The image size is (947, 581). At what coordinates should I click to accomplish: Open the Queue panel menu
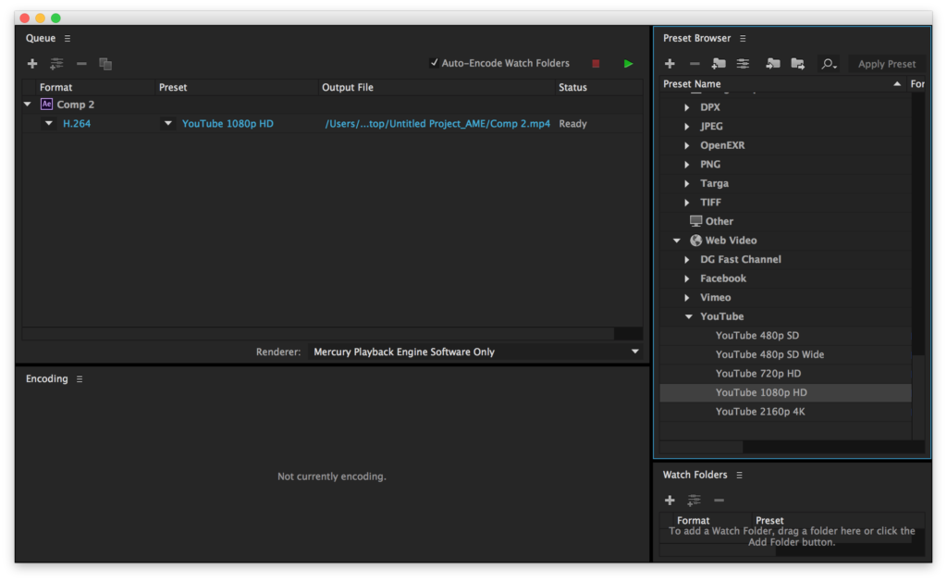tap(68, 38)
